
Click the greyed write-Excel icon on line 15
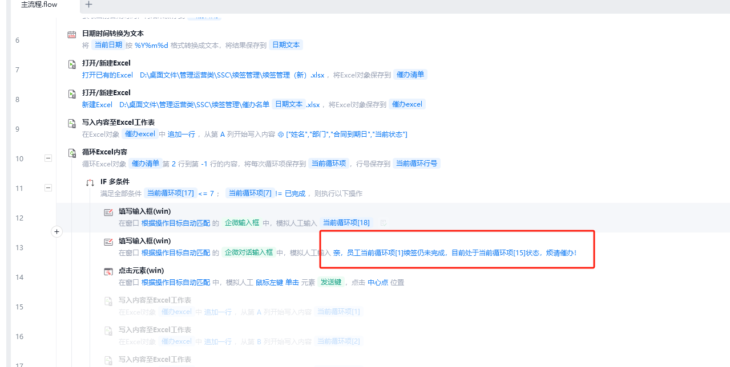108,301
